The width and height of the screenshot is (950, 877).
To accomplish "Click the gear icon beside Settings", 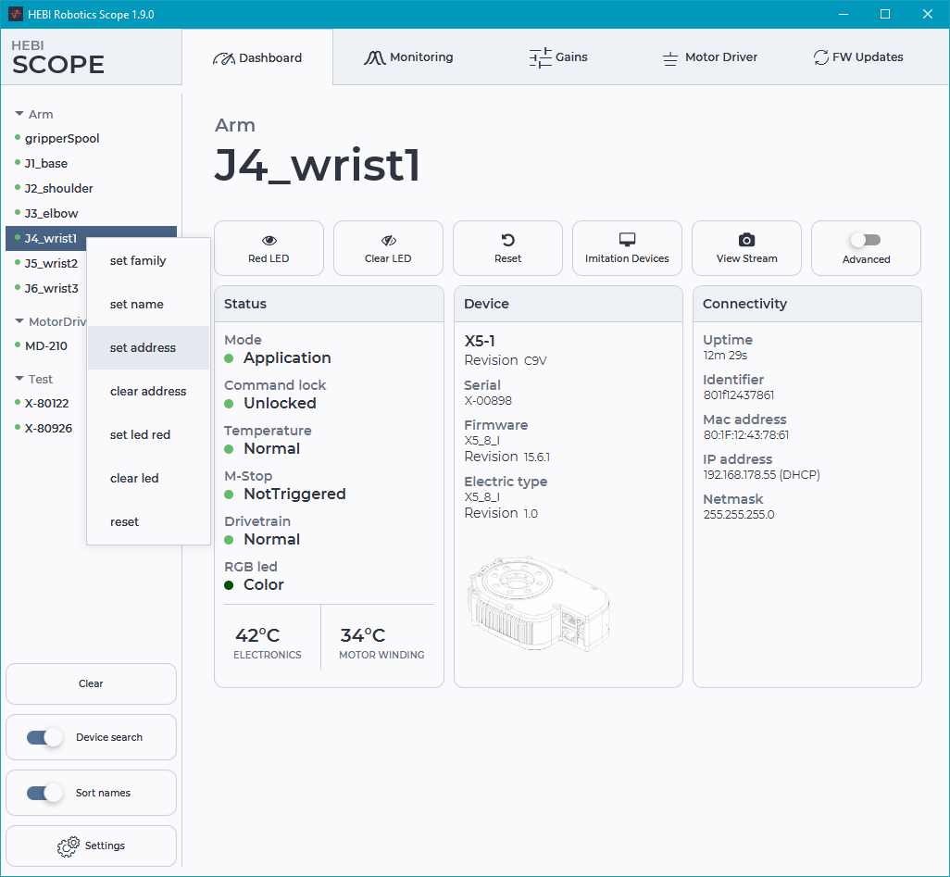I will coord(68,846).
